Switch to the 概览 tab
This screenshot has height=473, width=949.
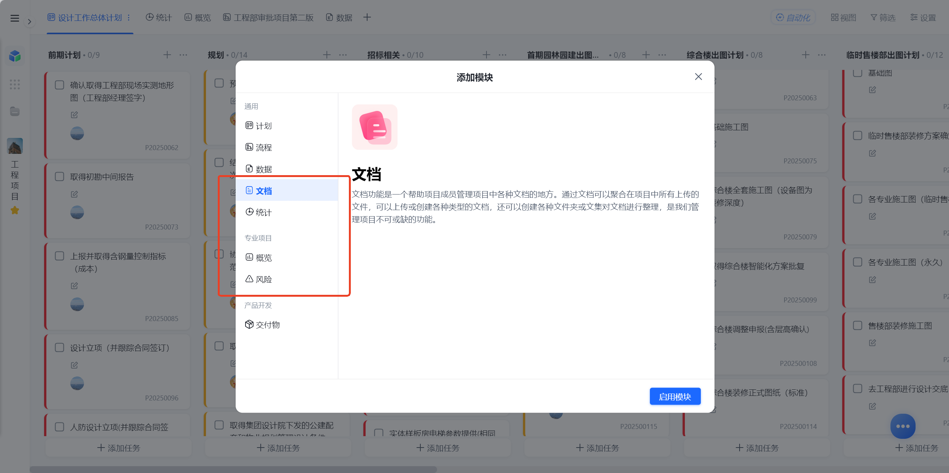coord(198,18)
